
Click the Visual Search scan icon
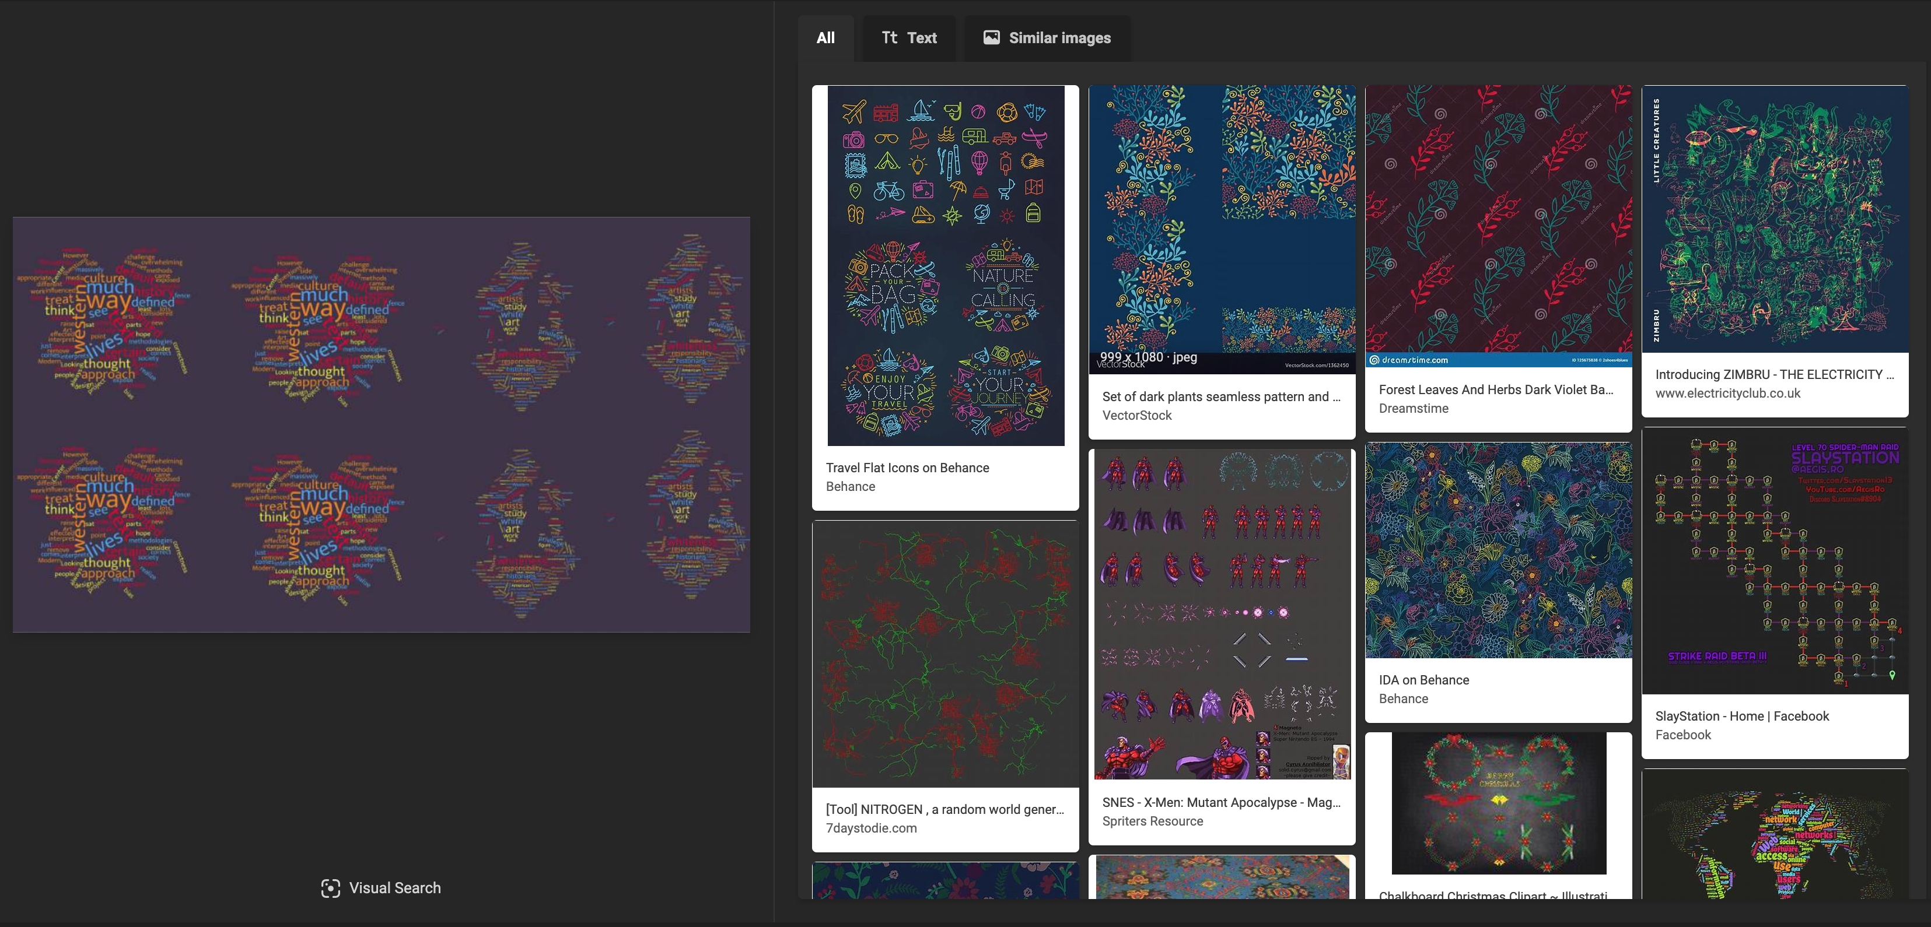click(x=330, y=888)
